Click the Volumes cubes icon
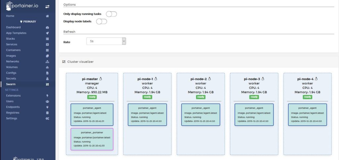This screenshot has width=339, height=160. click(47, 67)
